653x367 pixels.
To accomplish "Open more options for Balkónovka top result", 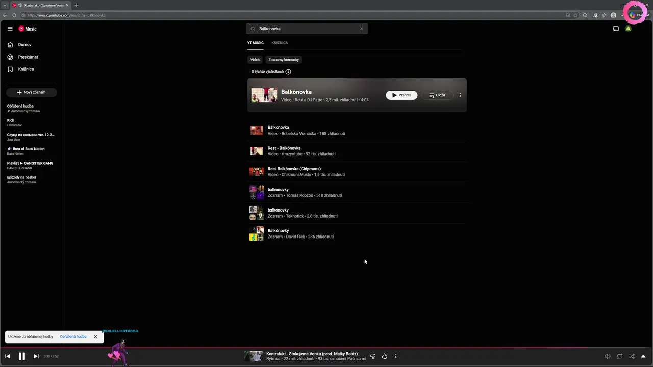I will click(x=460, y=95).
